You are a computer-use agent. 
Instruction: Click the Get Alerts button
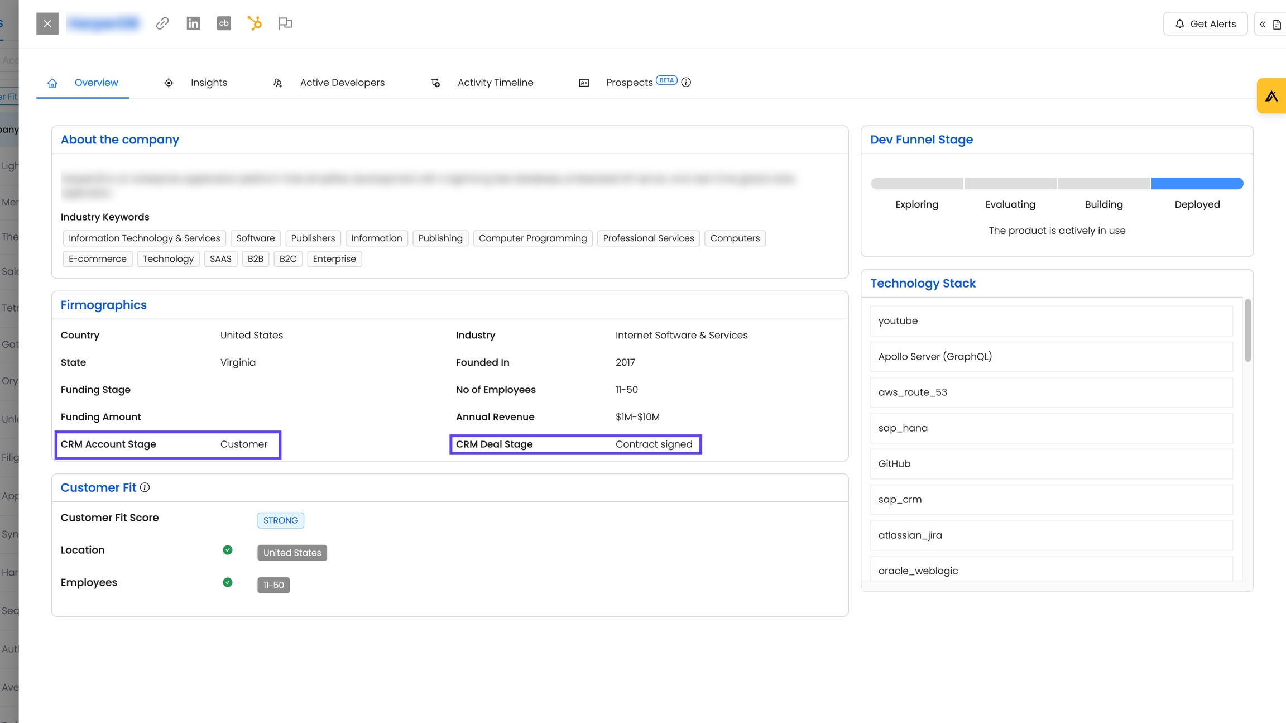(1205, 24)
